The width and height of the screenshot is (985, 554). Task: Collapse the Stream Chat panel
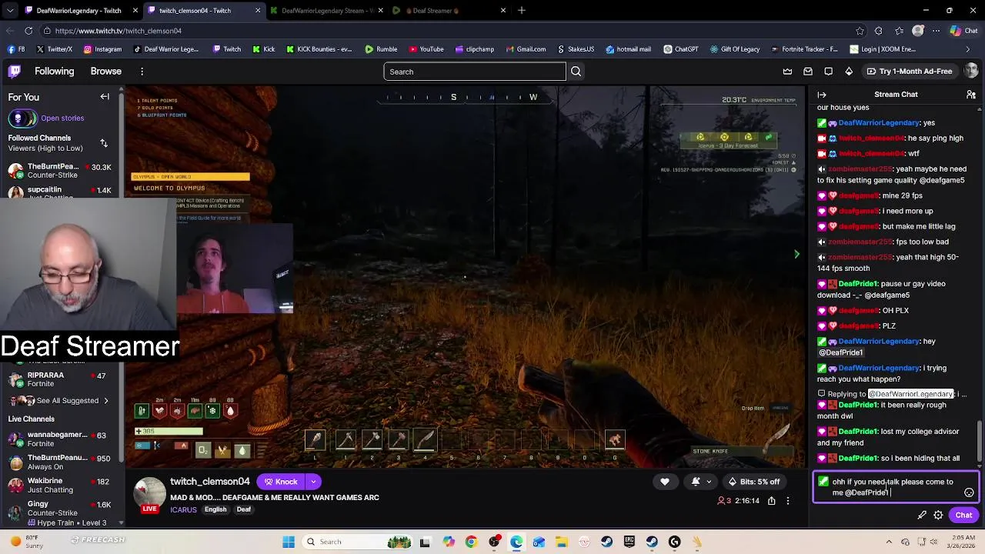click(x=822, y=95)
